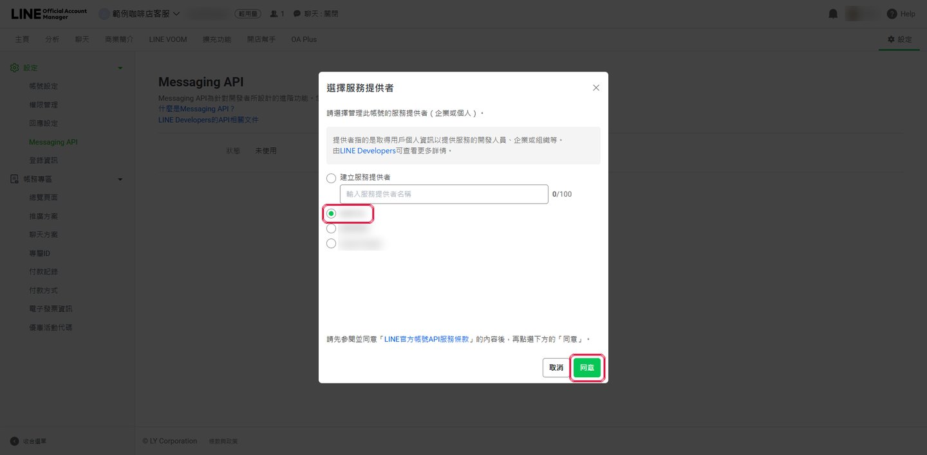Click the friends count person icon
This screenshot has height=455, width=927.
point(274,13)
